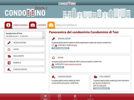Click the wrench icon in Segnalazioni panel
Screen dimensions: 134x100
(x=53, y=39)
